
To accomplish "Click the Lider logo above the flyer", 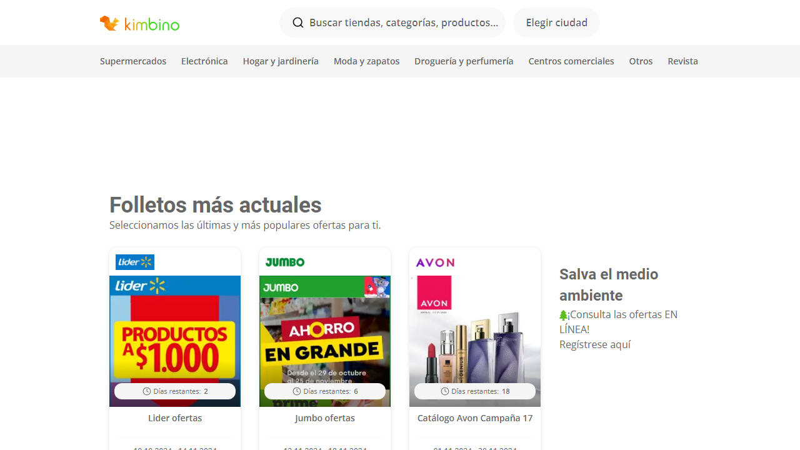I will tap(135, 262).
